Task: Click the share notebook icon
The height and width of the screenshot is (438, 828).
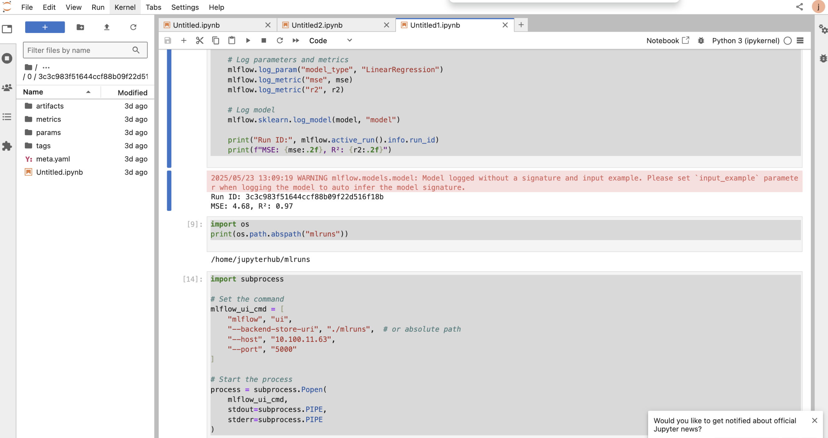Action: [799, 7]
